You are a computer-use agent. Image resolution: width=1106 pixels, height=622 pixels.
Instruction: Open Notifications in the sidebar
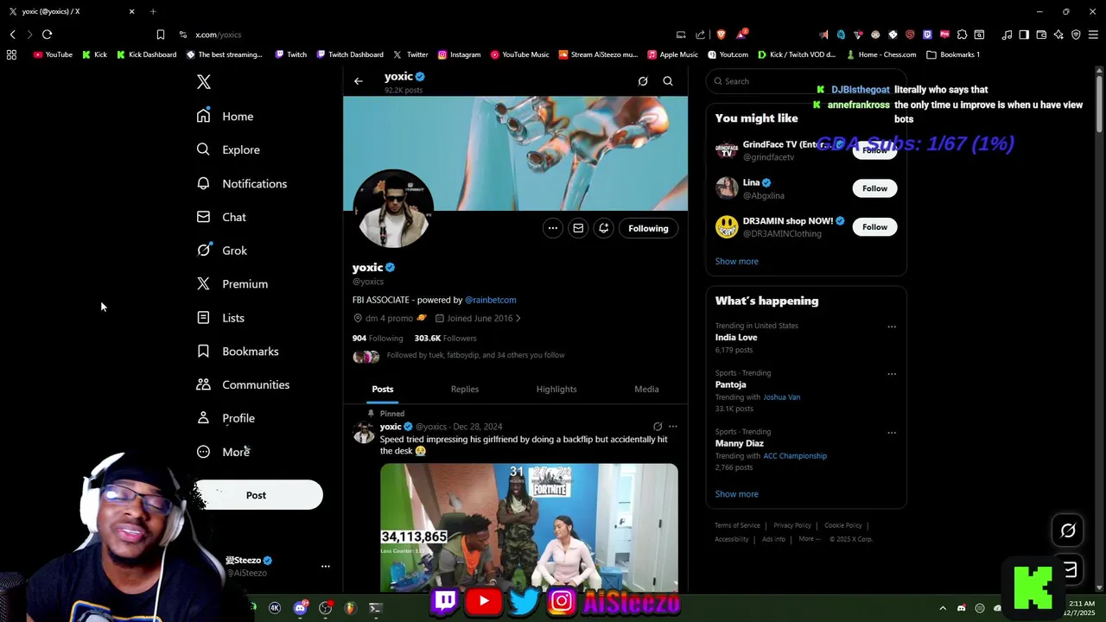click(241, 183)
